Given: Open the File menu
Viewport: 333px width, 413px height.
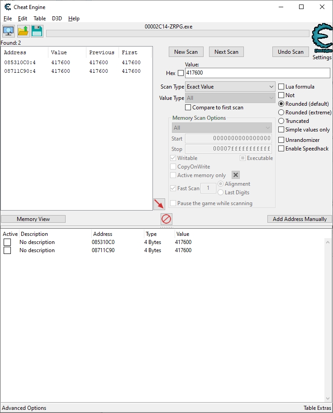Looking at the screenshot, I should coord(8,19).
